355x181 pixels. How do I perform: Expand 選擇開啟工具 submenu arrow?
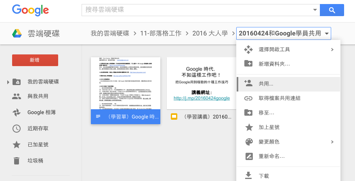pyautogui.click(x=332, y=50)
